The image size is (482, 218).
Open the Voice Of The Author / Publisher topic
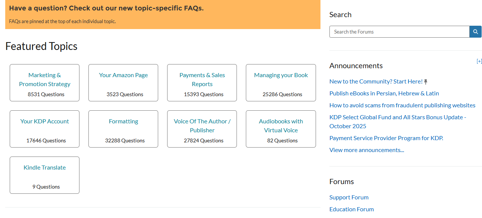[202, 126]
